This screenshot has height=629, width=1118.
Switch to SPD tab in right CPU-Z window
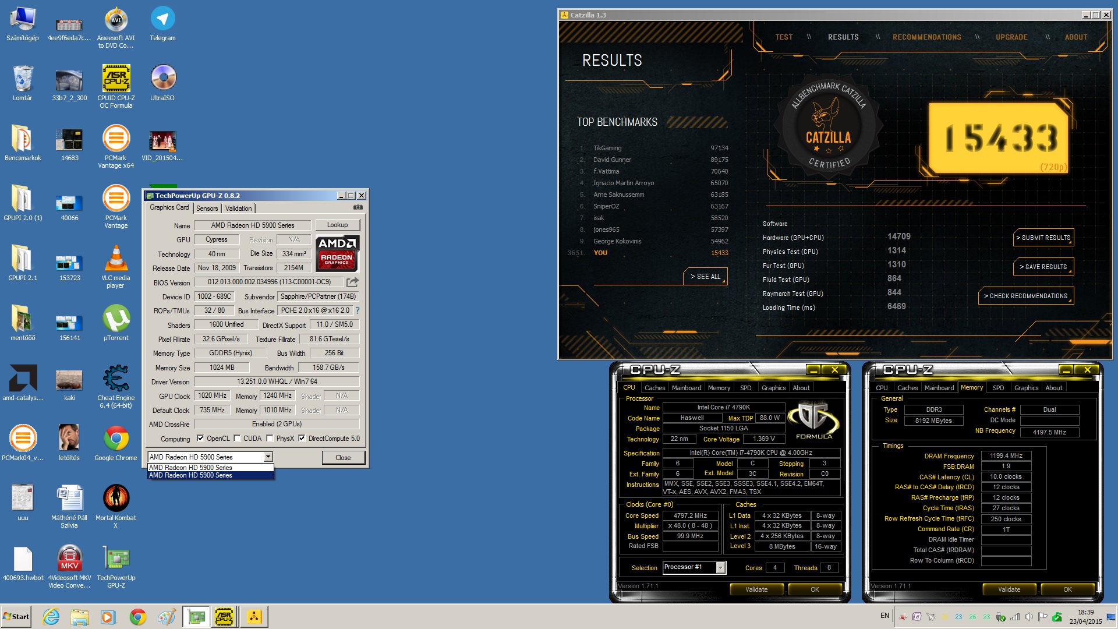coord(998,388)
